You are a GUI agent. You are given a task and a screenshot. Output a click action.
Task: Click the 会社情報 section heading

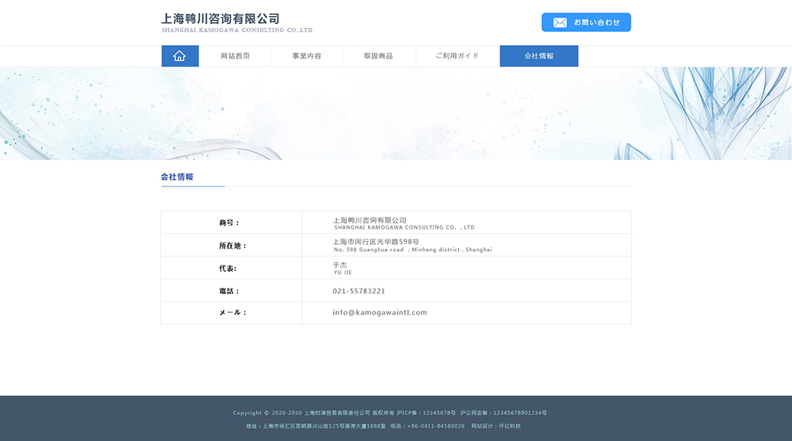click(178, 177)
